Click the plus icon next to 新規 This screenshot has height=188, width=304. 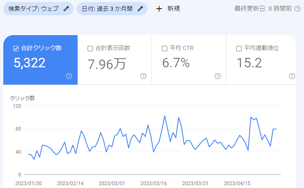click(159, 9)
